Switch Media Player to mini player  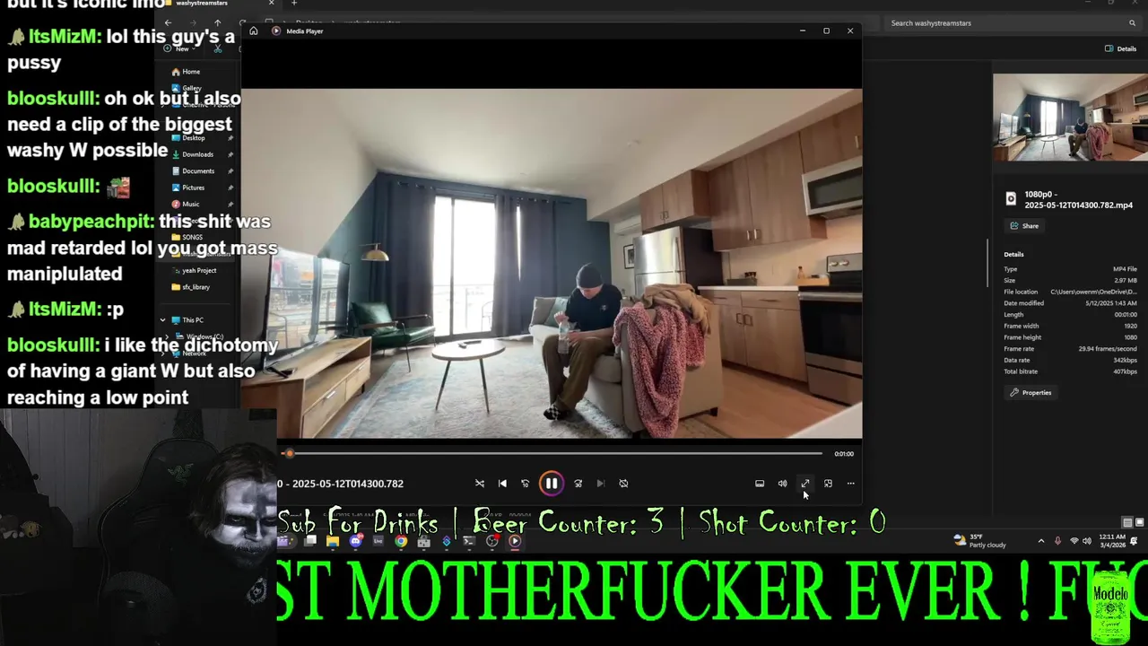[x=828, y=484]
